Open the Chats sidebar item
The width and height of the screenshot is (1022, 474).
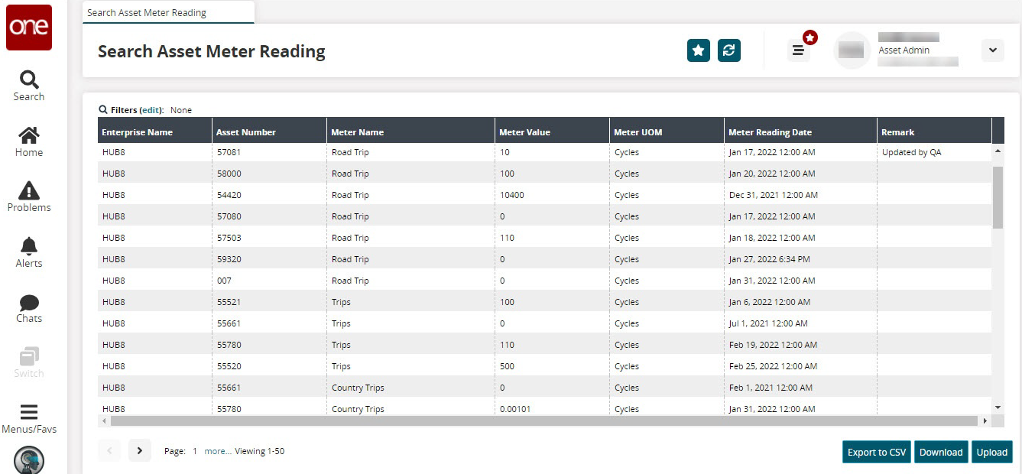coord(29,308)
